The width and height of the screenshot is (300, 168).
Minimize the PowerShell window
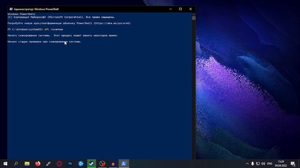[x=171, y=9]
